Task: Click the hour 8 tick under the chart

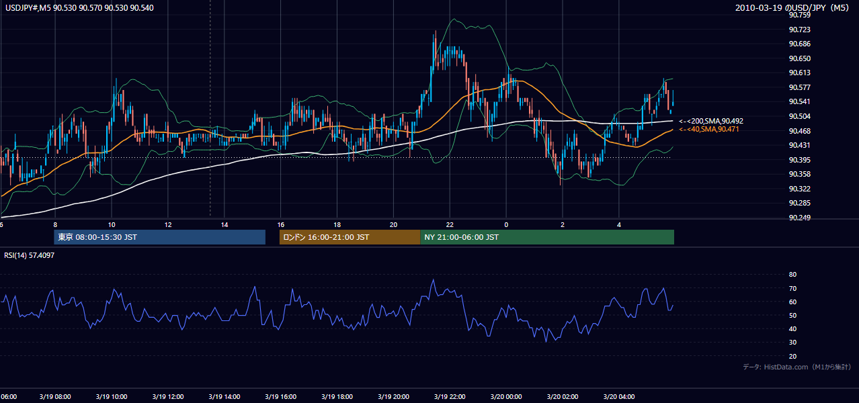Action: click(x=55, y=225)
